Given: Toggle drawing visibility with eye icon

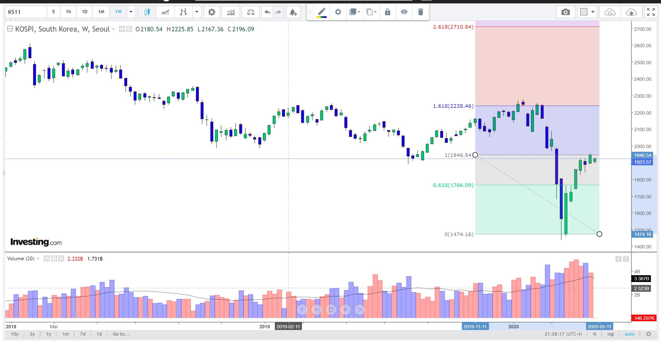Looking at the screenshot, I should coord(404,12).
